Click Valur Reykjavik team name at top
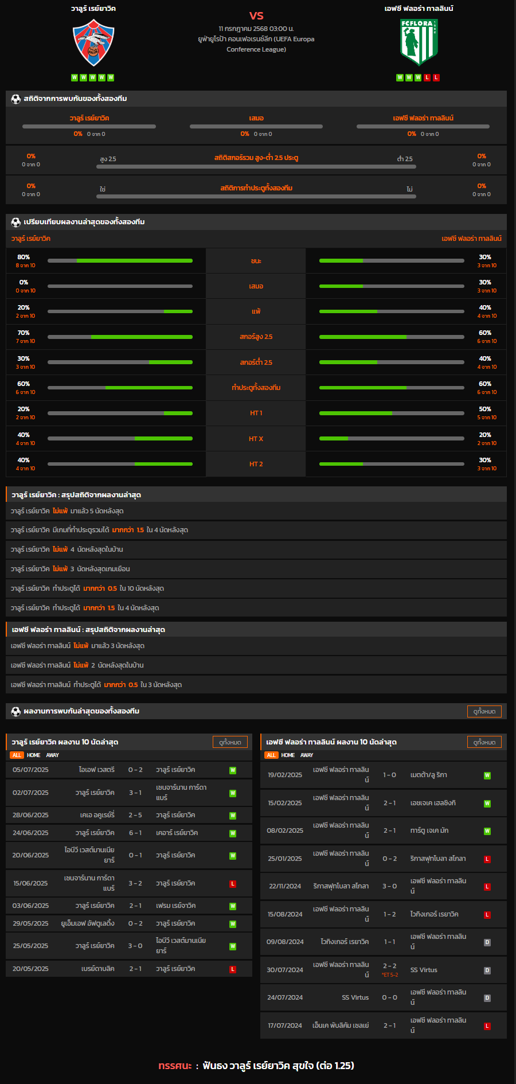The width and height of the screenshot is (516, 1084). tap(93, 9)
